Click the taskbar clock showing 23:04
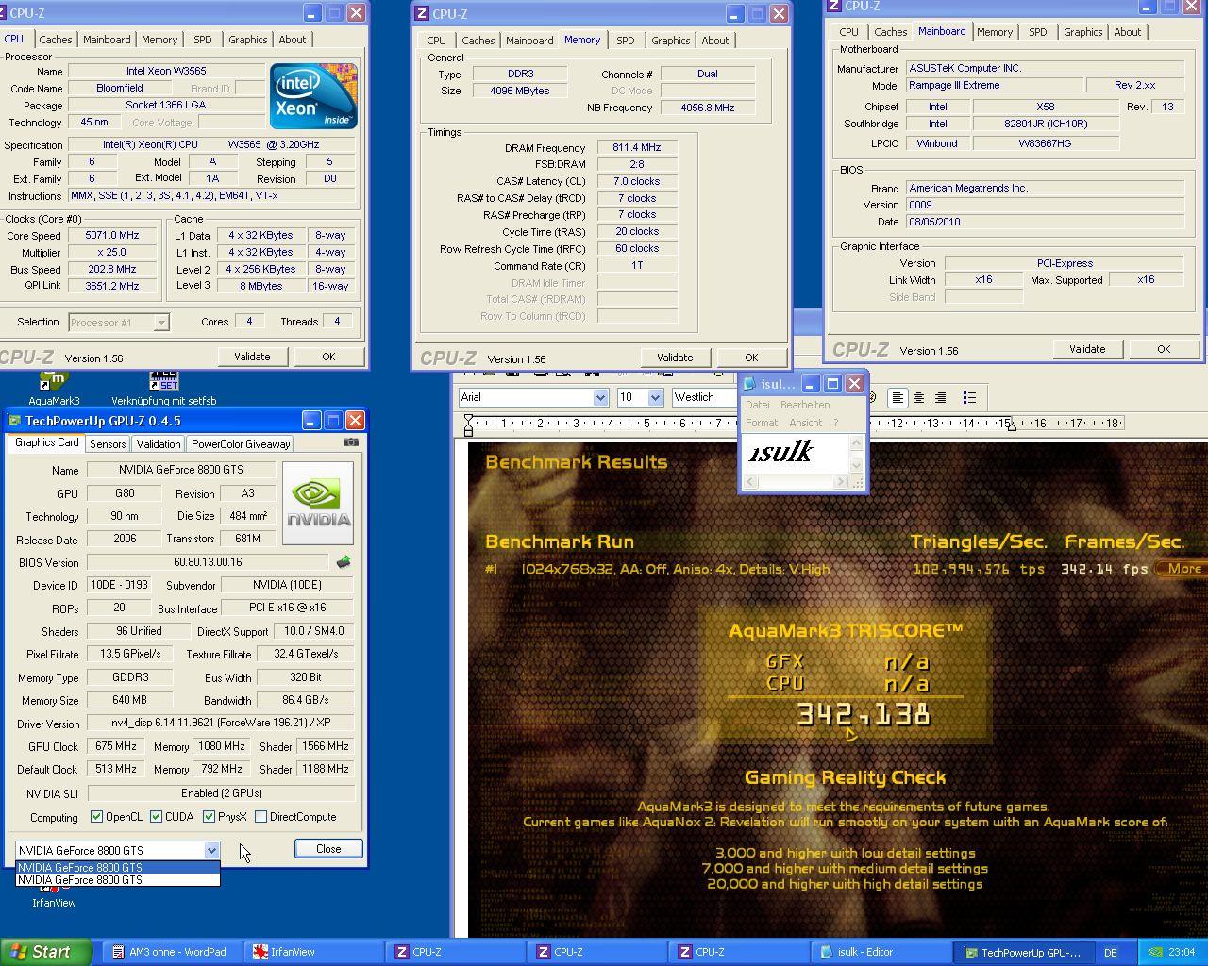 (x=1182, y=952)
